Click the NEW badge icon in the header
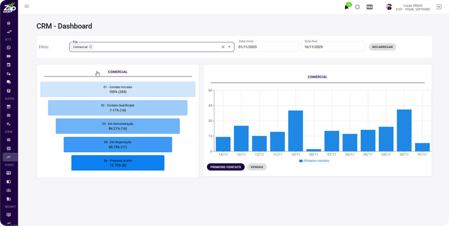The height and width of the screenshot is (226, 449). click(370, 7)
